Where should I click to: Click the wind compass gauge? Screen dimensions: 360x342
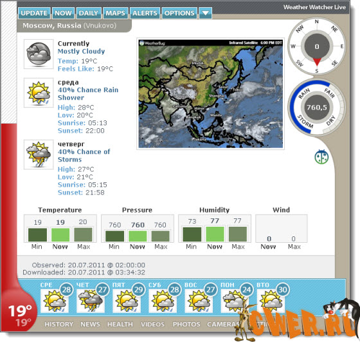pyautogui.click(x=316, y=46)
